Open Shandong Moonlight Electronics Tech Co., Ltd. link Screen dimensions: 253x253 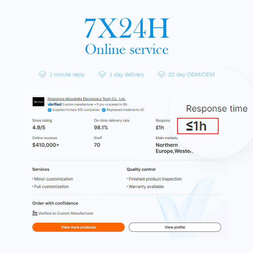click(x=86, y=99)
